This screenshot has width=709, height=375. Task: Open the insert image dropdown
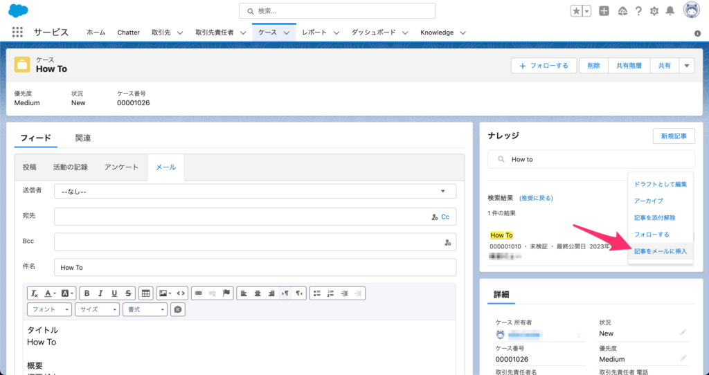coord(165,293)
